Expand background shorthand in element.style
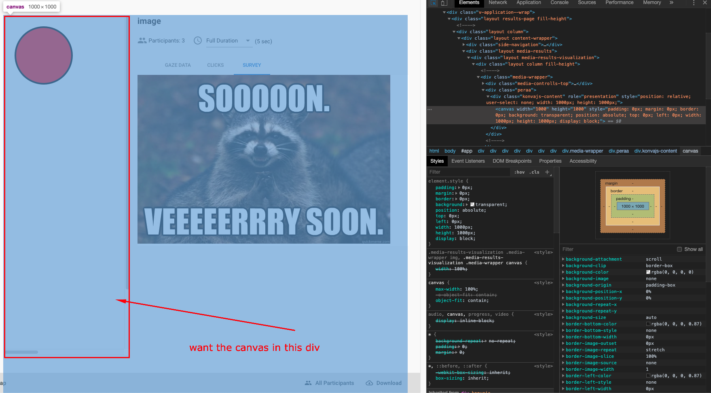This screenshot has height=393, width=711. point(467,205)
